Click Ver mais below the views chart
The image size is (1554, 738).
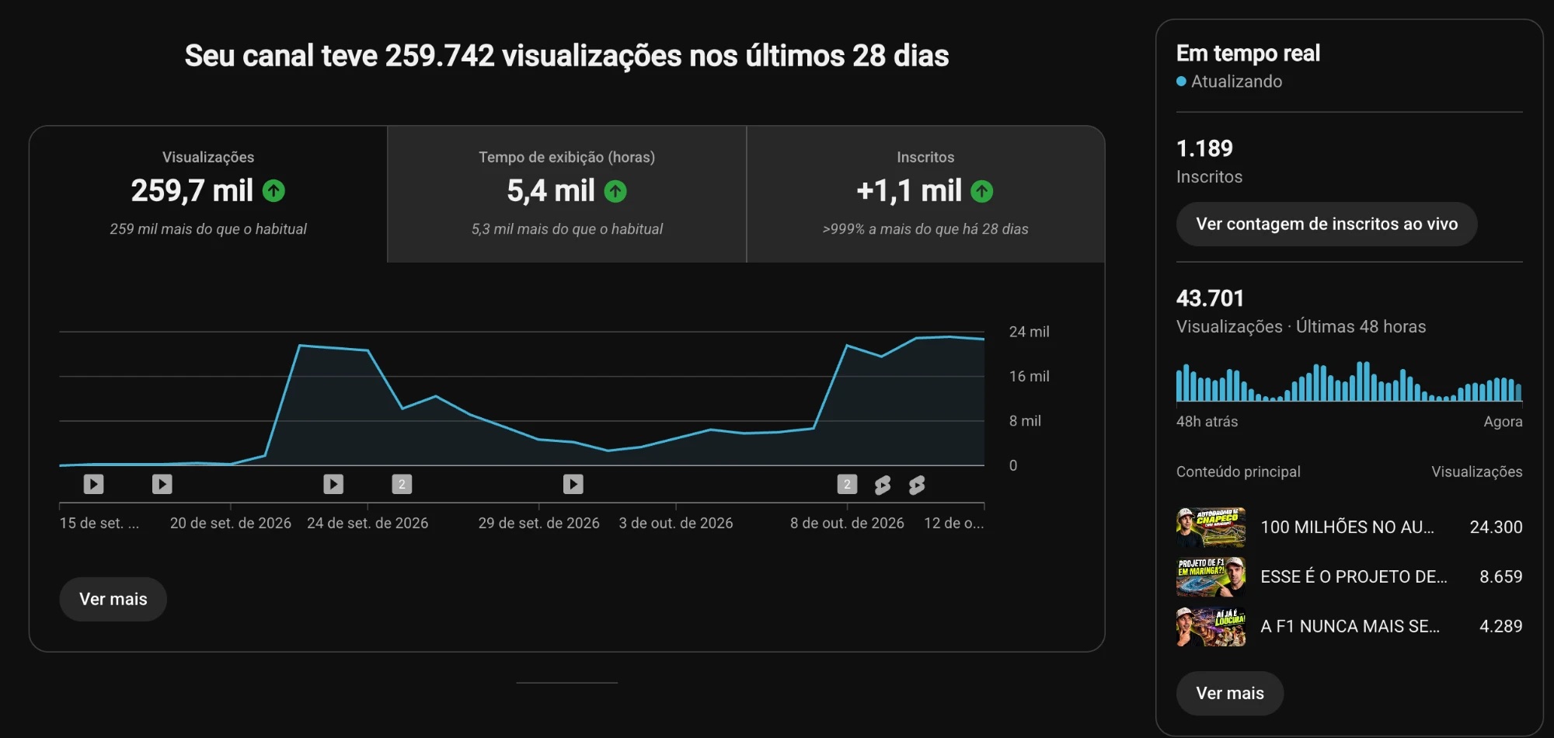113,599
